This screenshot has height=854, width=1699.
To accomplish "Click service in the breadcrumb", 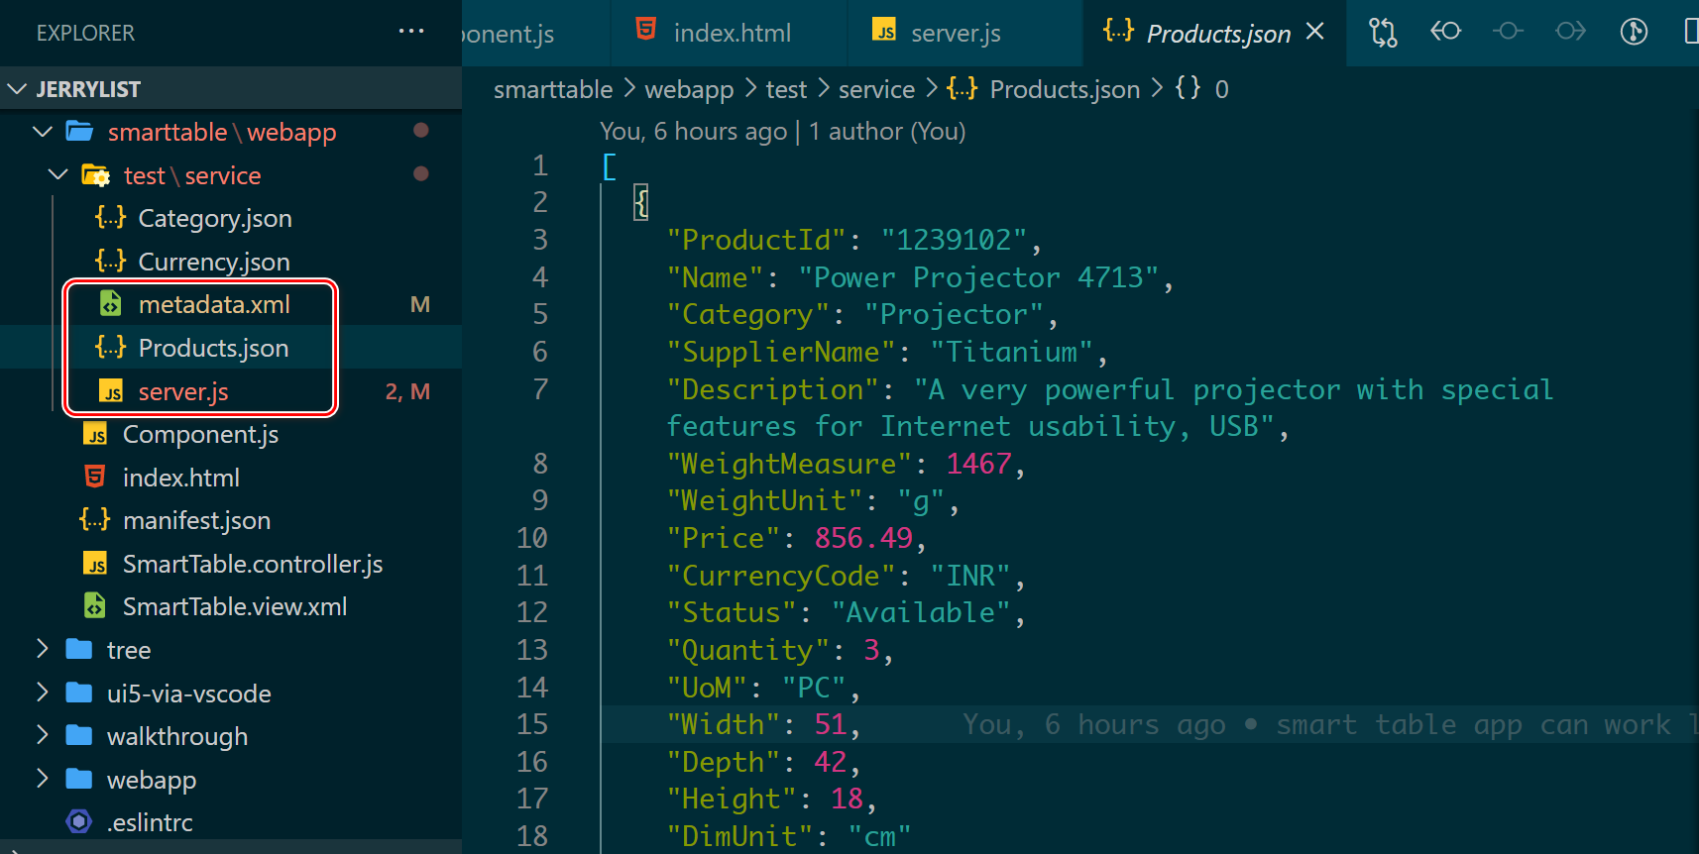I will click(876, 89).
